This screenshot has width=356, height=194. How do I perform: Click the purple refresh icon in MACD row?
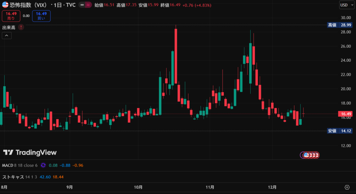43,165
